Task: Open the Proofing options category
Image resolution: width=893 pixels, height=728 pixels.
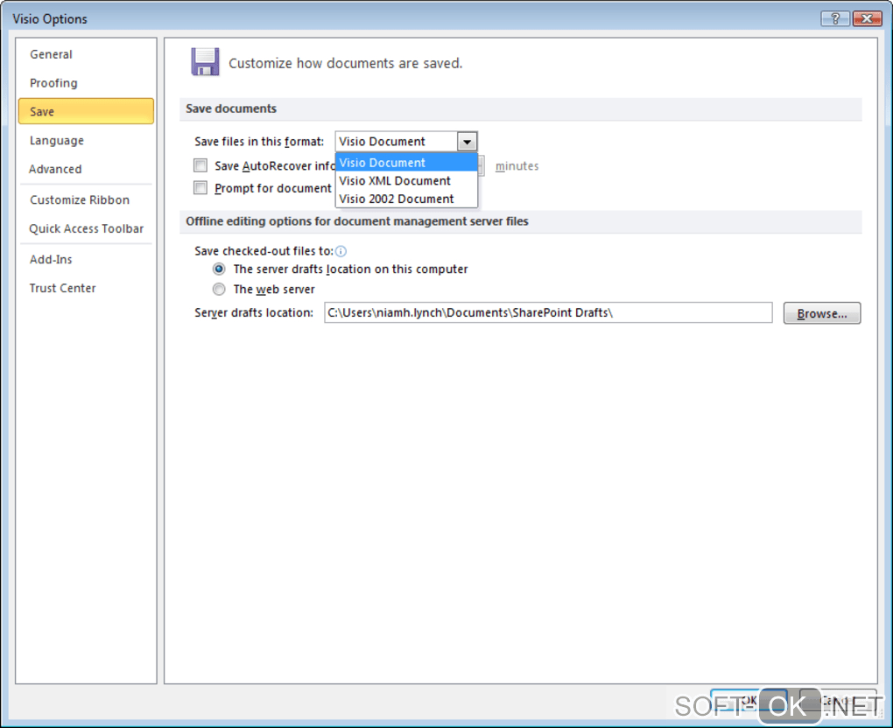Action: pyautogui.click(x=53, y=83)
